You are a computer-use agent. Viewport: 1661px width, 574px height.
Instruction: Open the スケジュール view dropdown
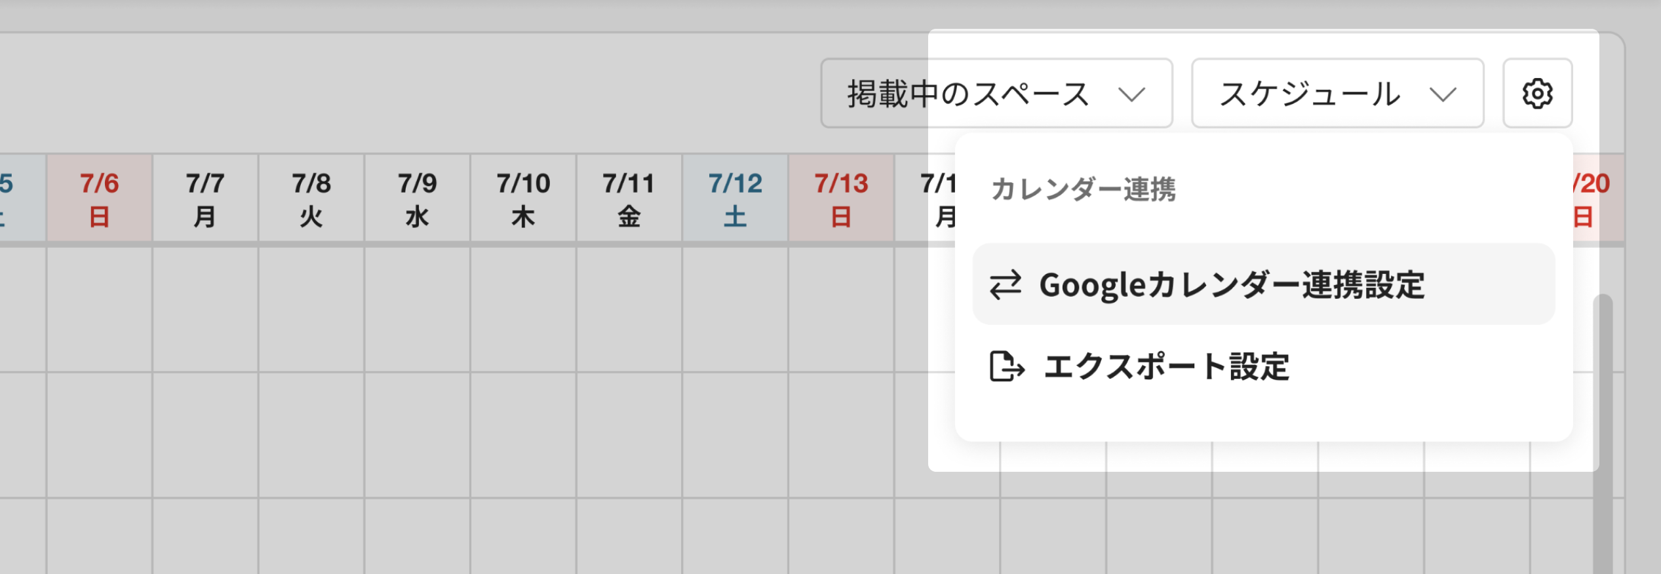[1337, 93]
